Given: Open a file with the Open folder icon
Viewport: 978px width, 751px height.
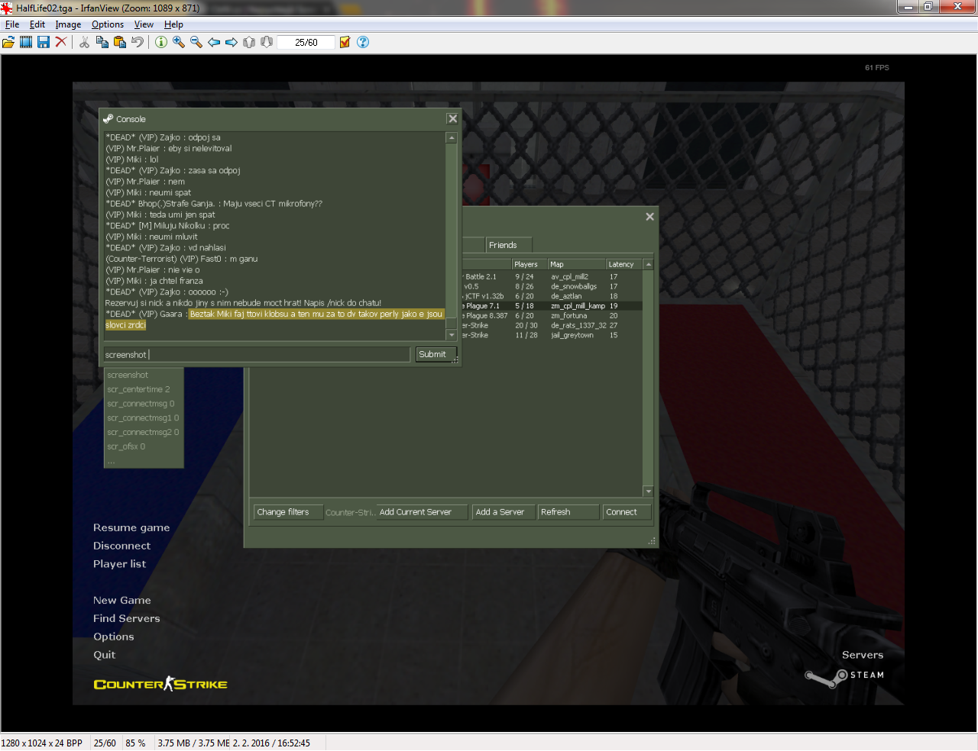Looking at the screenshot, I should pos(9,42).
